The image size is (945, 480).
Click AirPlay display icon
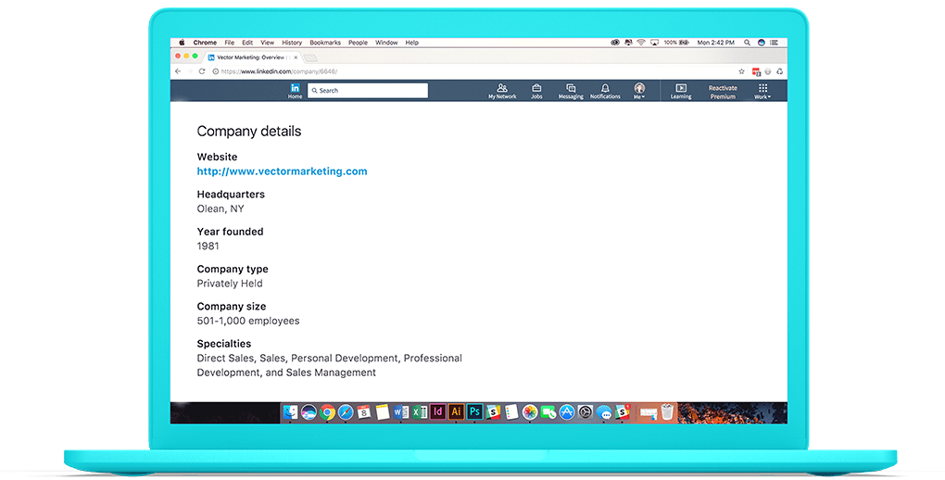coord(654,43)
